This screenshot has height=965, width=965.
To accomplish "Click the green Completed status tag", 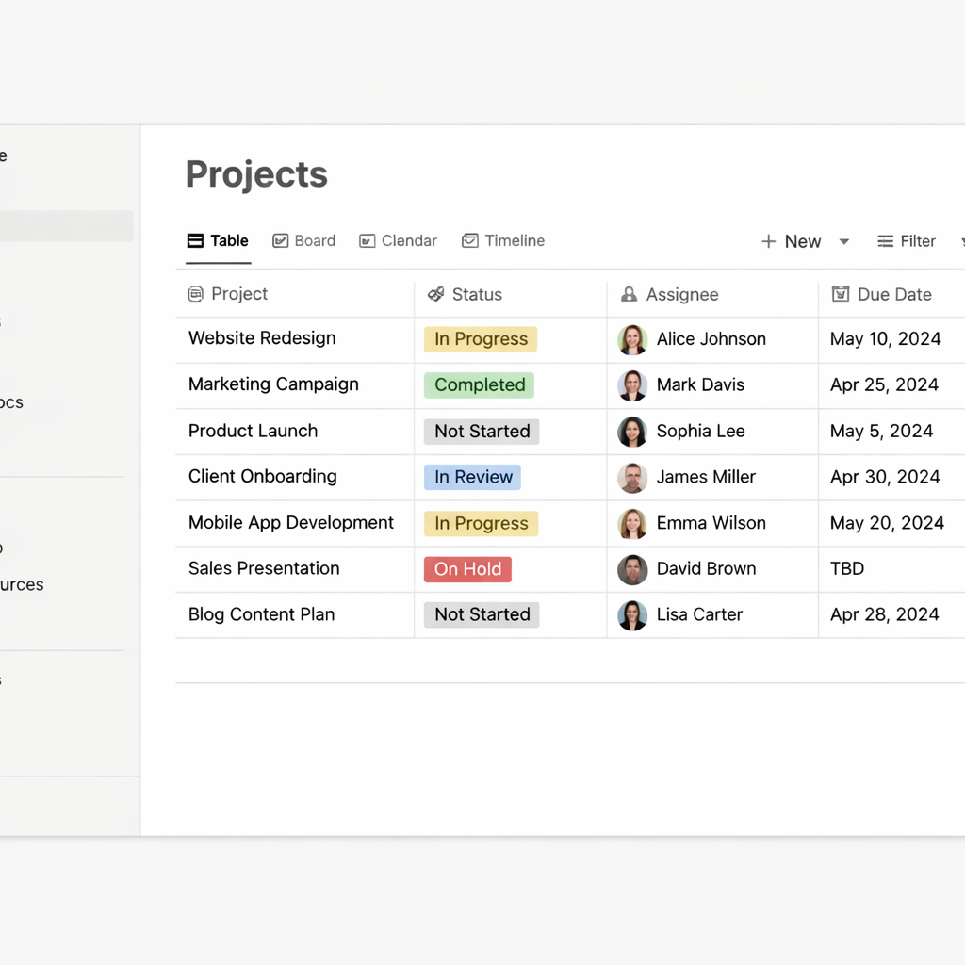I will coord(479,384).
